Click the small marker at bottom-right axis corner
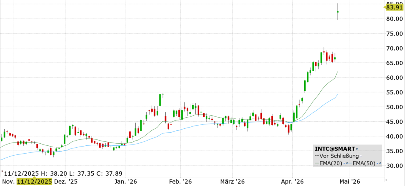405x186 pixels. 386,180
